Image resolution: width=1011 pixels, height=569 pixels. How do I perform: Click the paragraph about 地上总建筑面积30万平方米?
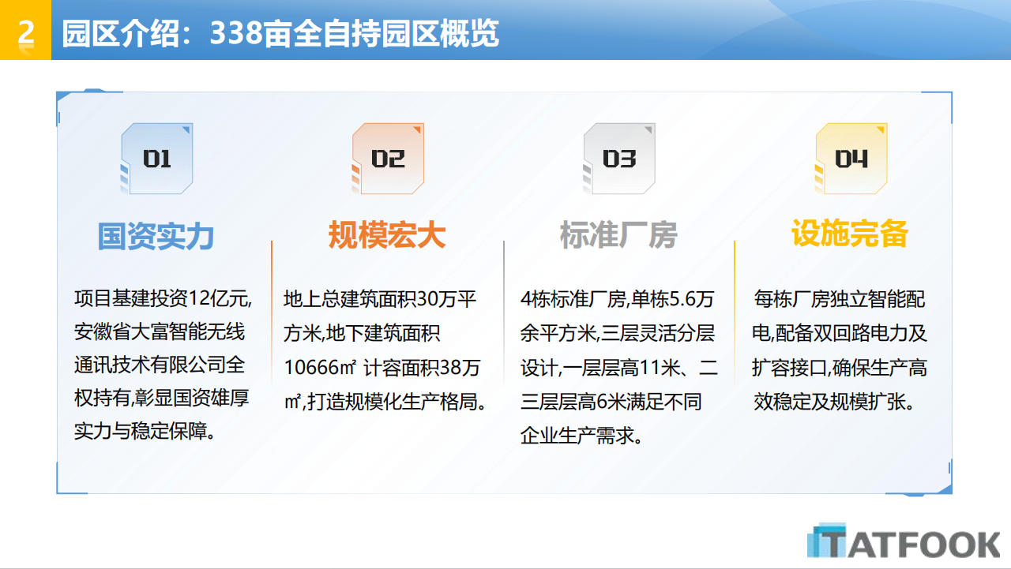385,350
